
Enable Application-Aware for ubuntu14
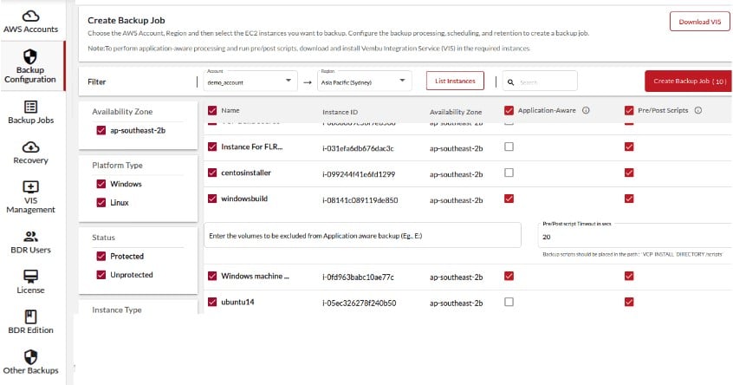coord(509,303)
